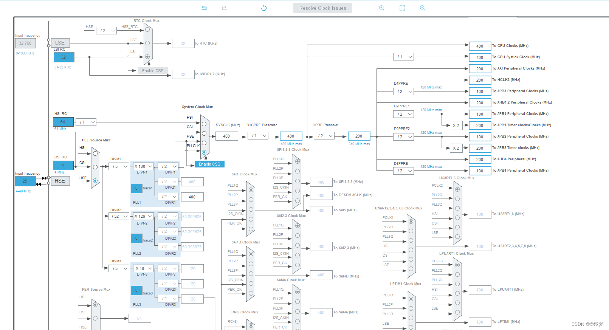The width and height of the screenshot is (609, 330).
Task: Click the System Clock Mux Enable CSS button
Action: tap(209, 164)
